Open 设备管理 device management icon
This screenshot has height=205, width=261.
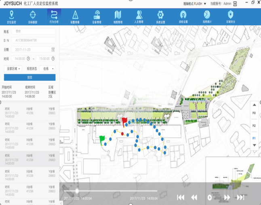[x=97, y=17]
